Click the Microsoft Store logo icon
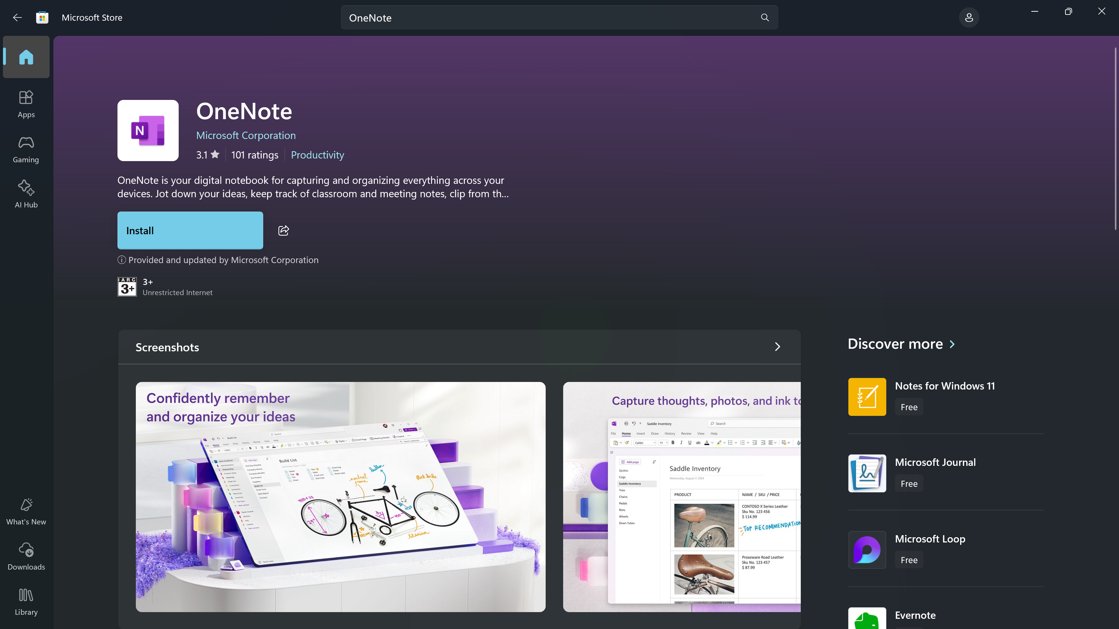 tap(42, 17)
